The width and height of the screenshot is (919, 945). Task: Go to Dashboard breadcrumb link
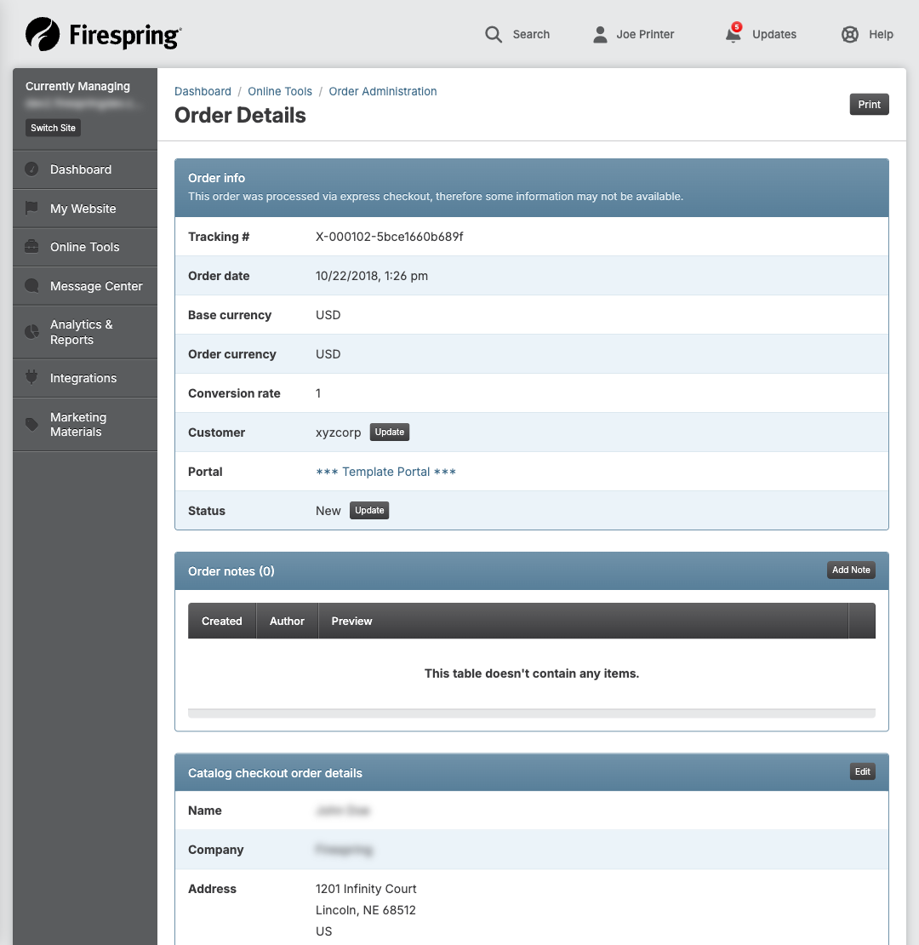(x=203, y=91)
